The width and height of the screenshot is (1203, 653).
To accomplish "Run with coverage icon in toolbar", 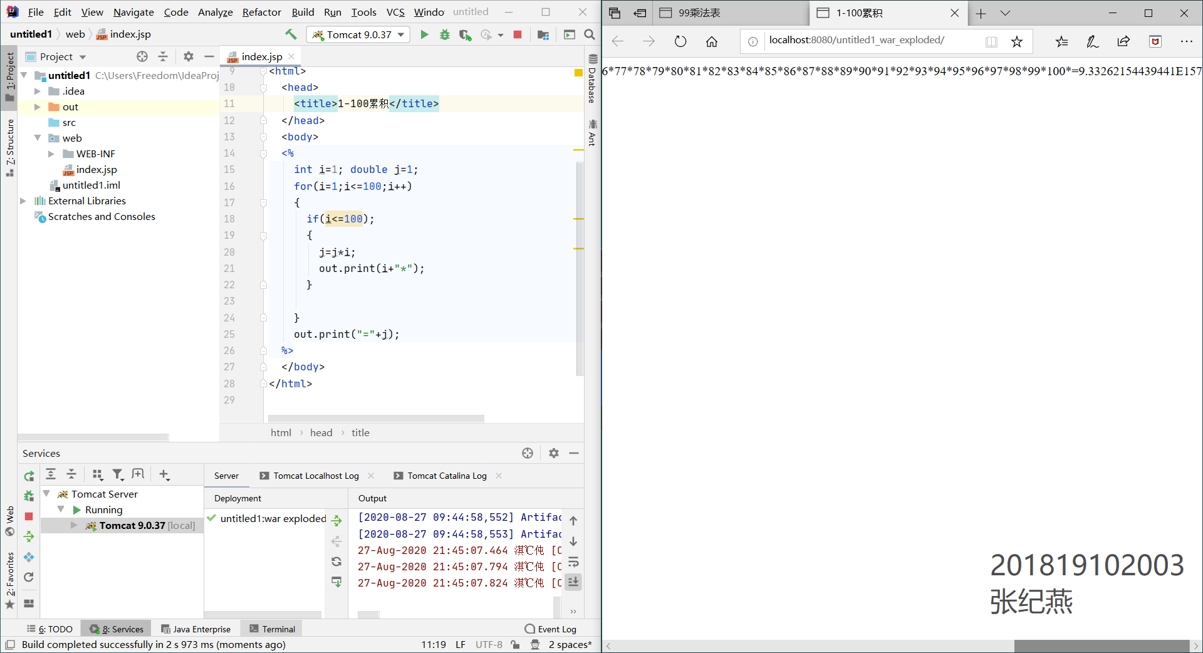I will [x=465, y=34].
